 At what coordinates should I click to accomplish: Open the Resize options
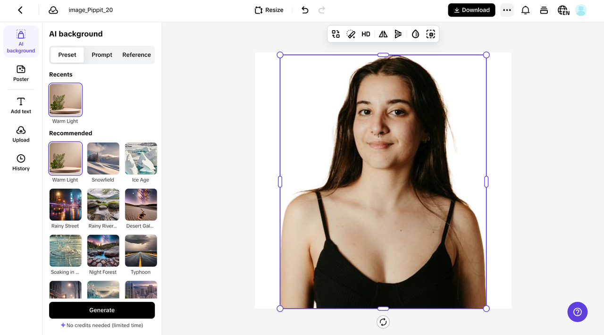coord(268,10)
